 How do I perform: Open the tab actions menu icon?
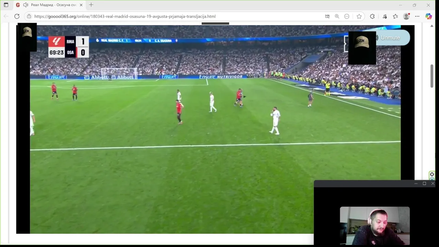pos(6,5)
